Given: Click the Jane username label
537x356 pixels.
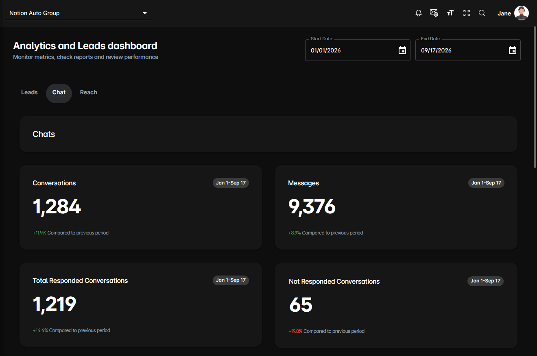Looking at the screenshot, I should 504,13.
